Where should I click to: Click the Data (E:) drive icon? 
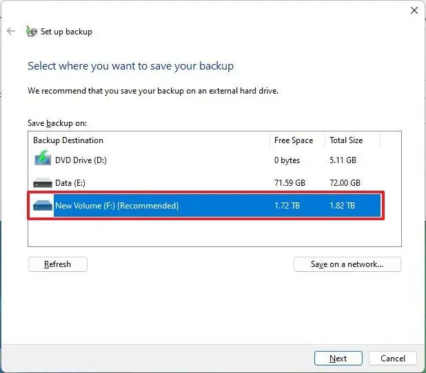[43, 183]
